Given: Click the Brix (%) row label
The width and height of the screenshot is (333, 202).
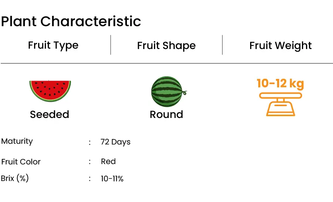Looking at the screenshot, I should point(15,178).
